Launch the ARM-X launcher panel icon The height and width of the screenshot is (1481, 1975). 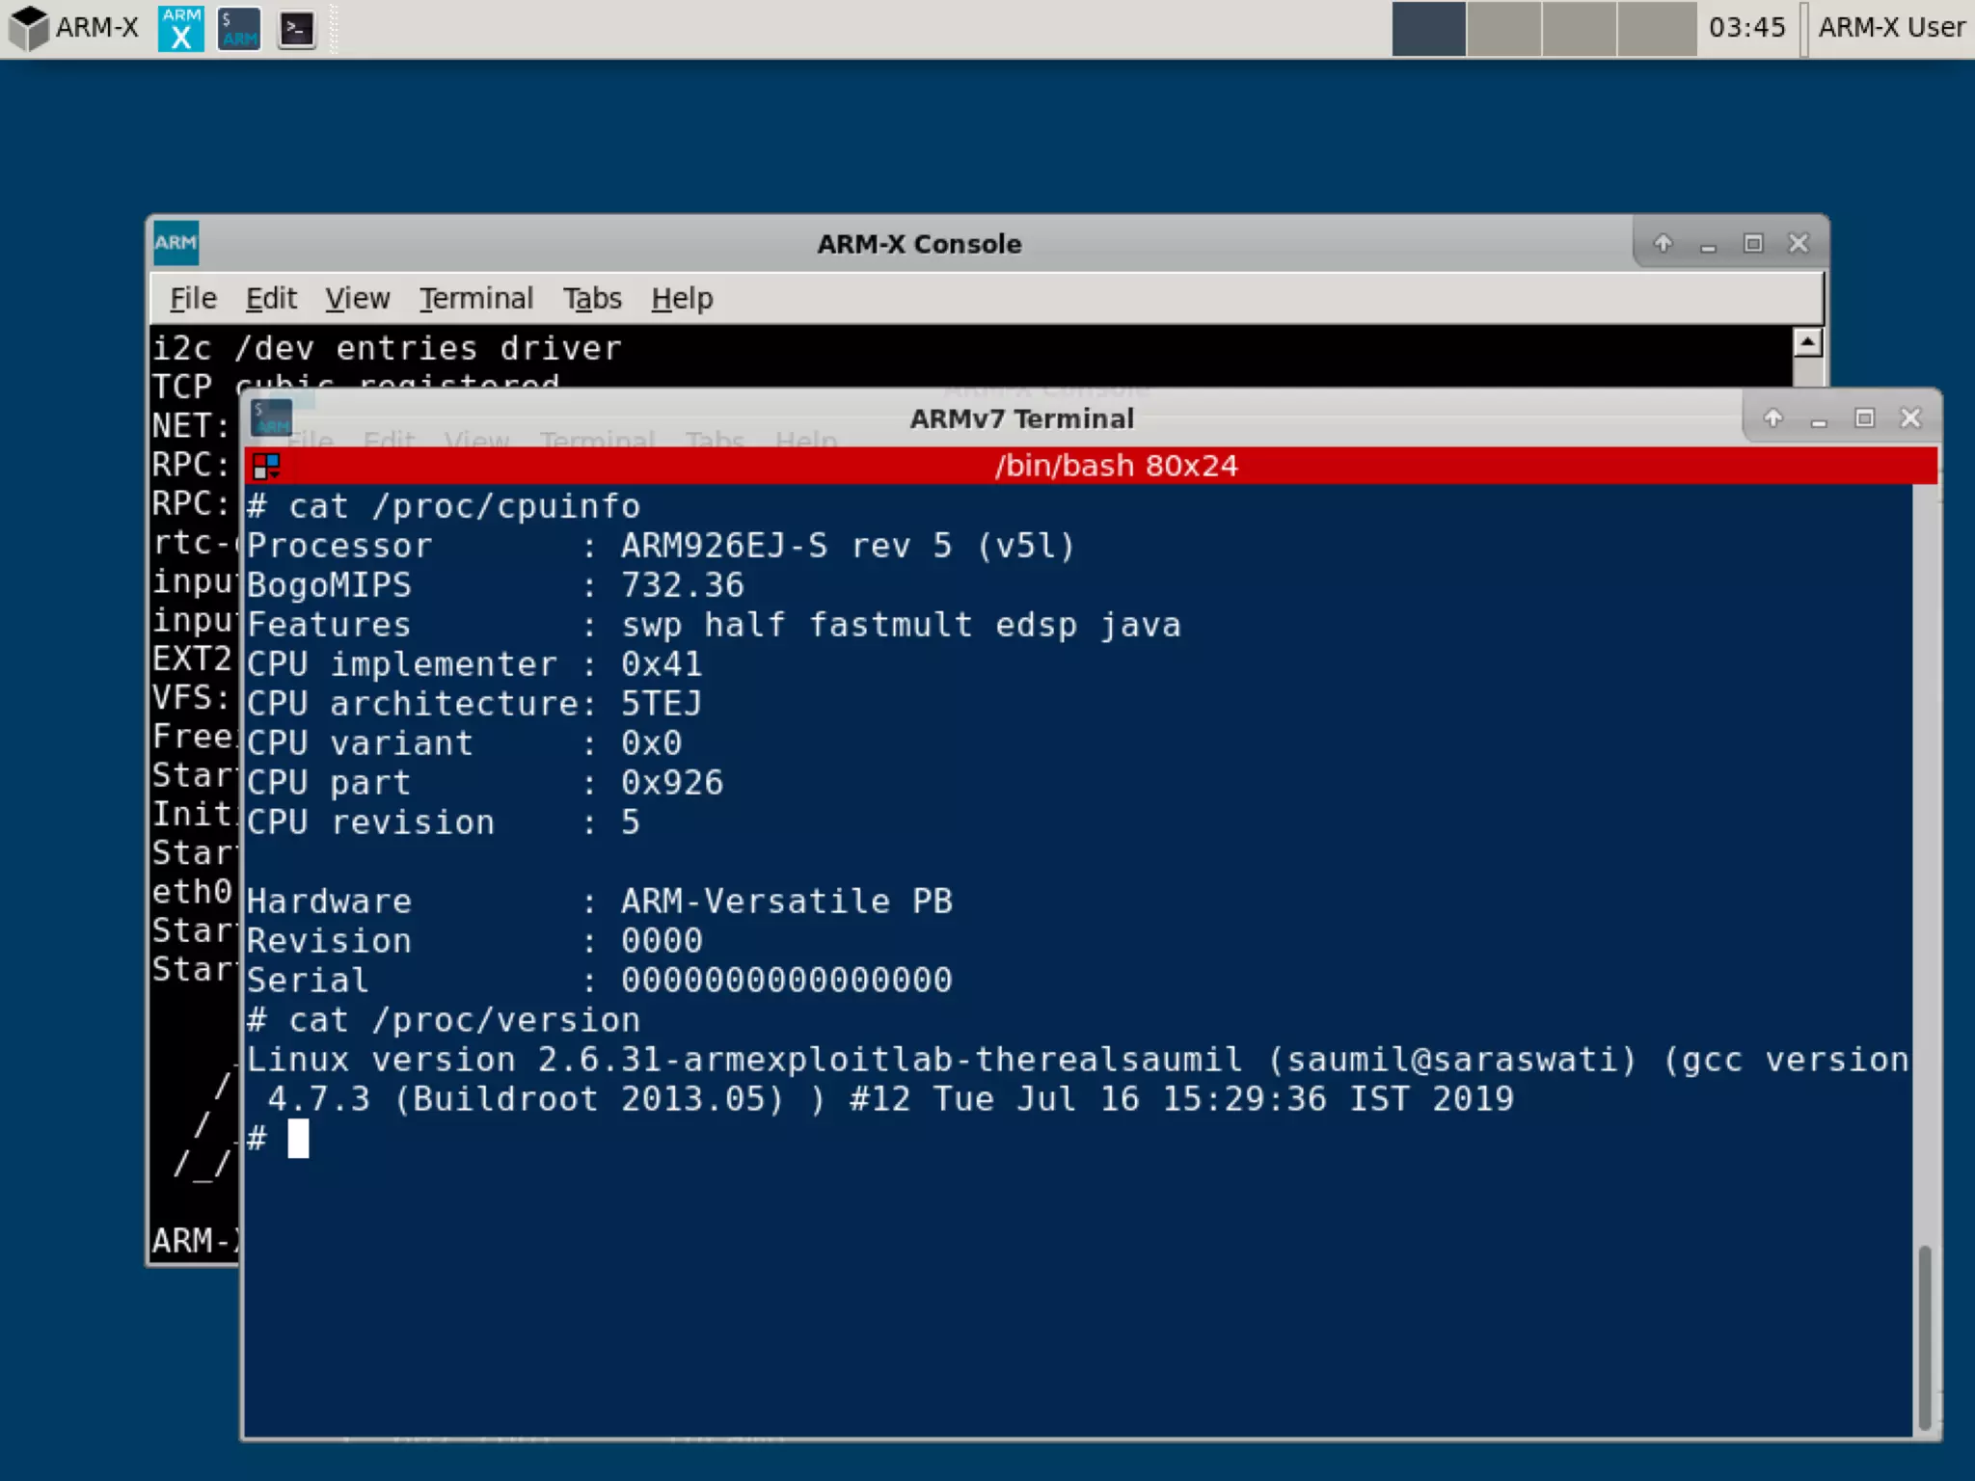[181, 28]
